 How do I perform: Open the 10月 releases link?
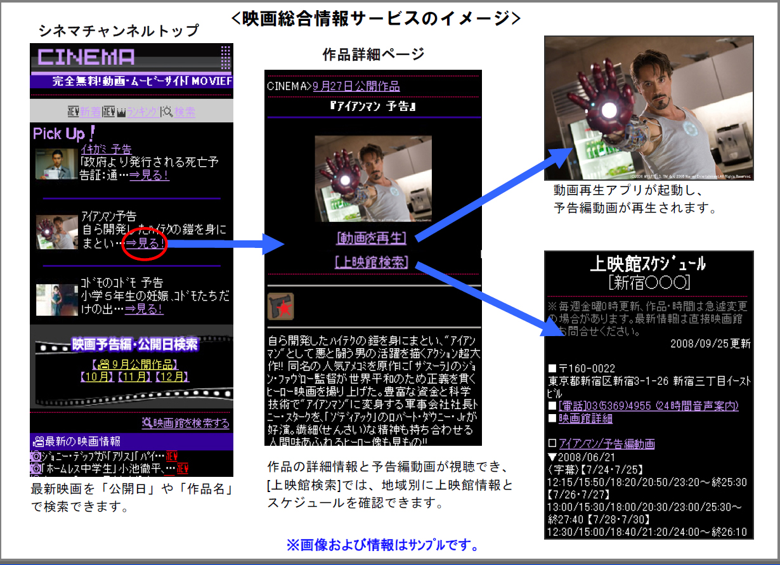[97, 377]
